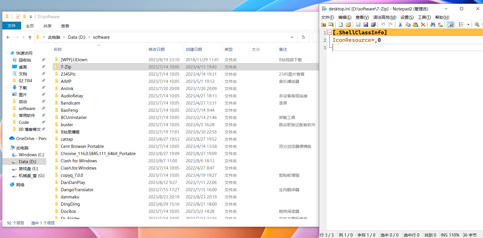
Task: Collapse the [.ShellClassInfo] fold marker
Action: click(329, 32)
